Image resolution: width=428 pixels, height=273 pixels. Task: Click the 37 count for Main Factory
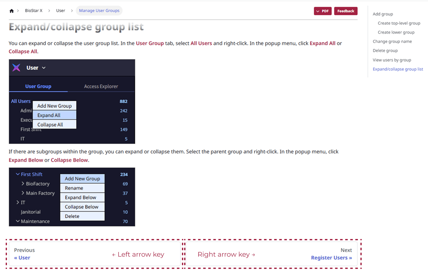coord(125,193)
